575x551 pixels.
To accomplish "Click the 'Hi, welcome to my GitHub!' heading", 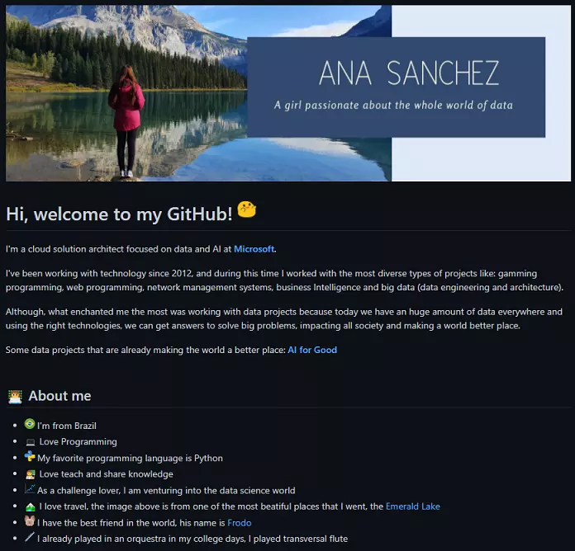I will coord(119,214).
